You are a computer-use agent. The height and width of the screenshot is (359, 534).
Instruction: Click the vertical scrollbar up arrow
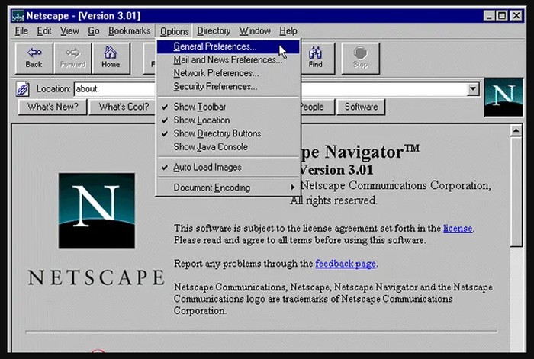[516, 130]
